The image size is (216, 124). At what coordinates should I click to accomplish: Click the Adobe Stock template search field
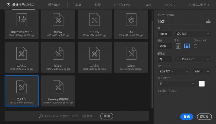pos(71,116)
